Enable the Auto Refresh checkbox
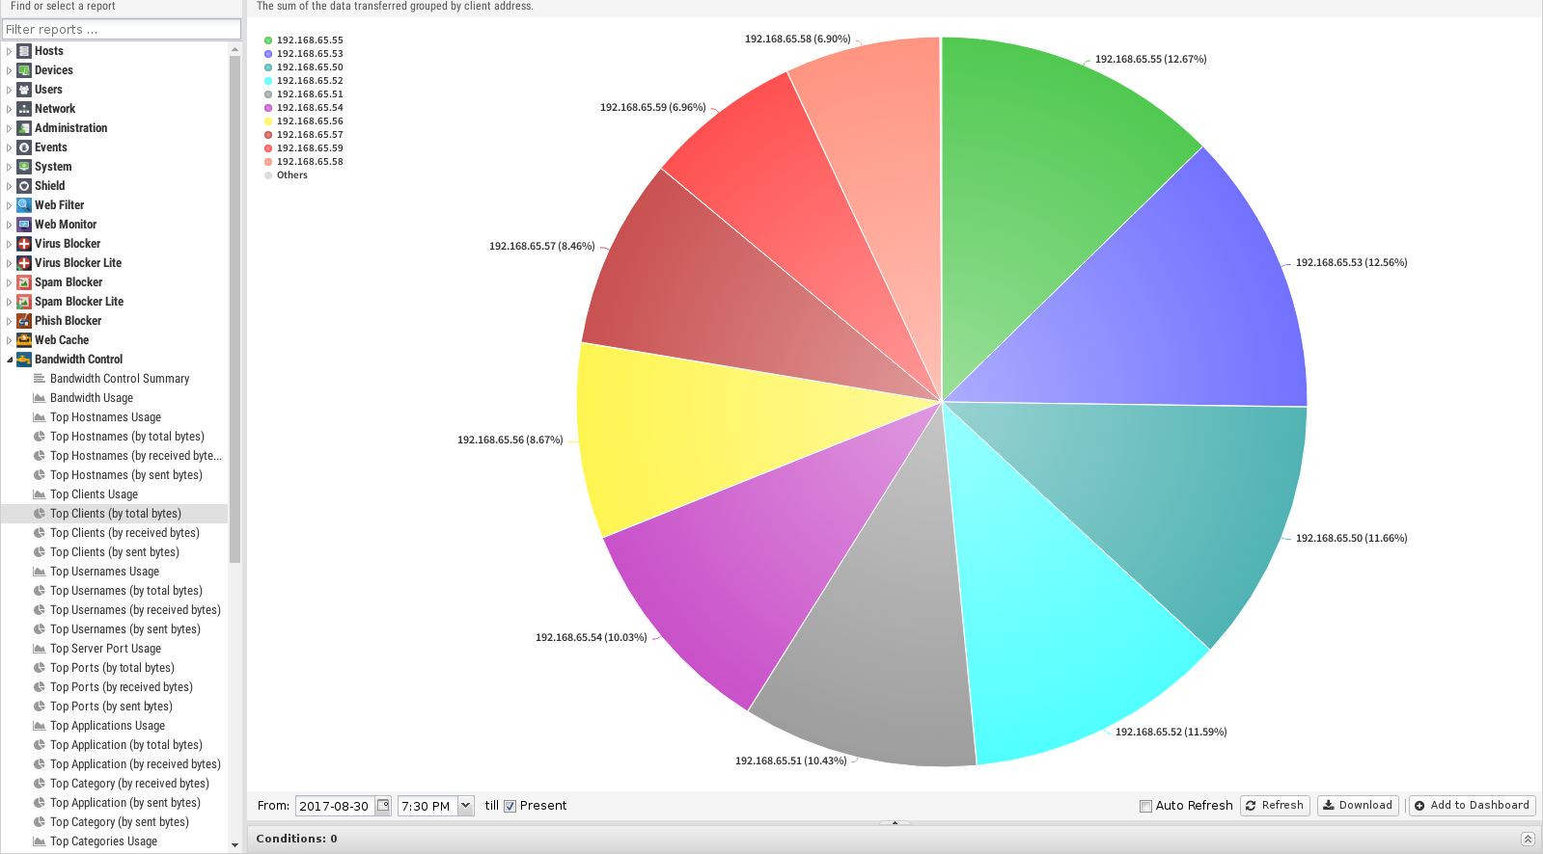 (1145, 807)
